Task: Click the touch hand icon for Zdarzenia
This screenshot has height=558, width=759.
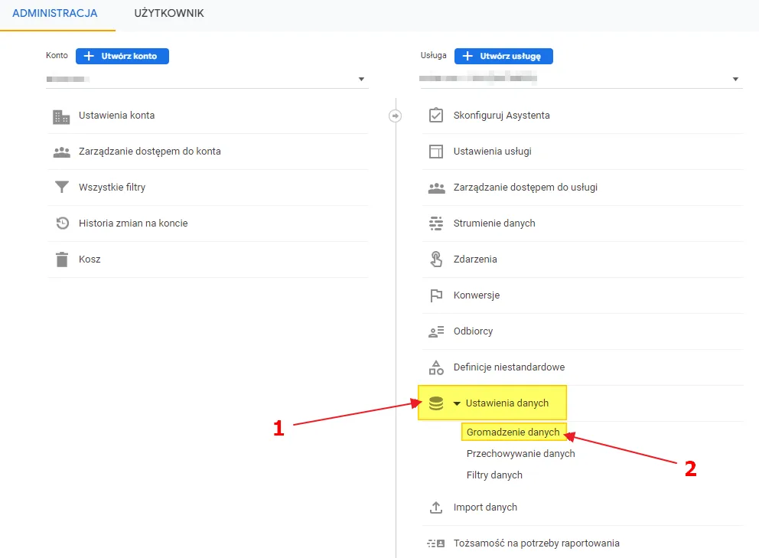Action: [x=436, y=259]
